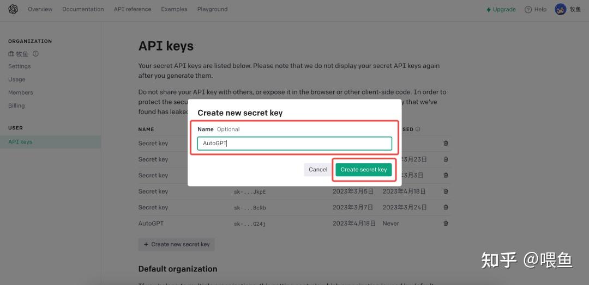This screenshot has height=285, width=589.
Task: Click the Help question mark icon
Action: pyautogui.click(x=528, y=10)
